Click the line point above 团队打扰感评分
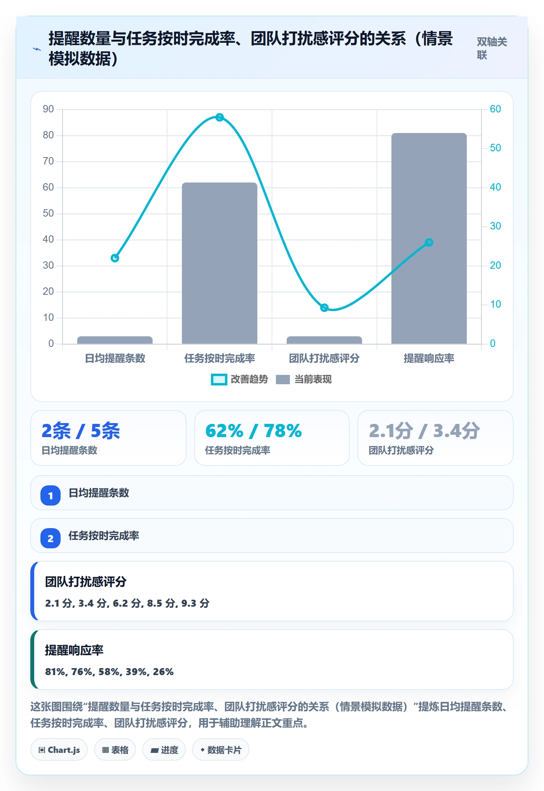The height and width of the screenshot is (791, 544). (x=324, y=308)
